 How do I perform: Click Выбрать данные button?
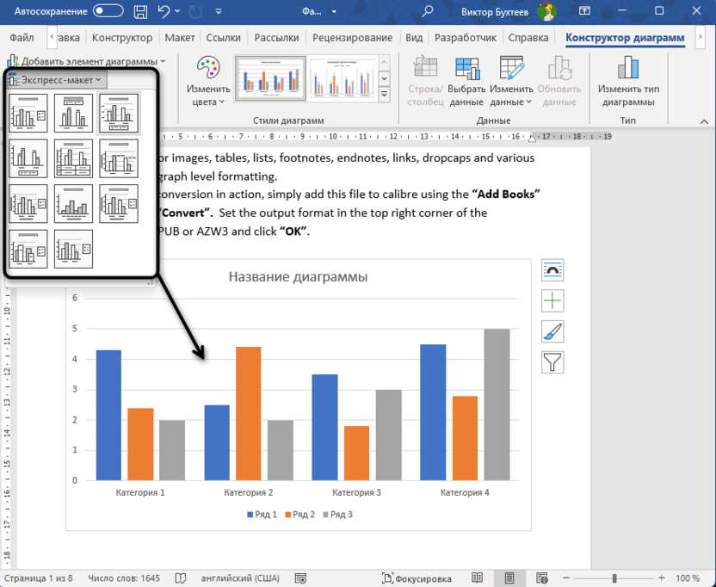(466, 83)
